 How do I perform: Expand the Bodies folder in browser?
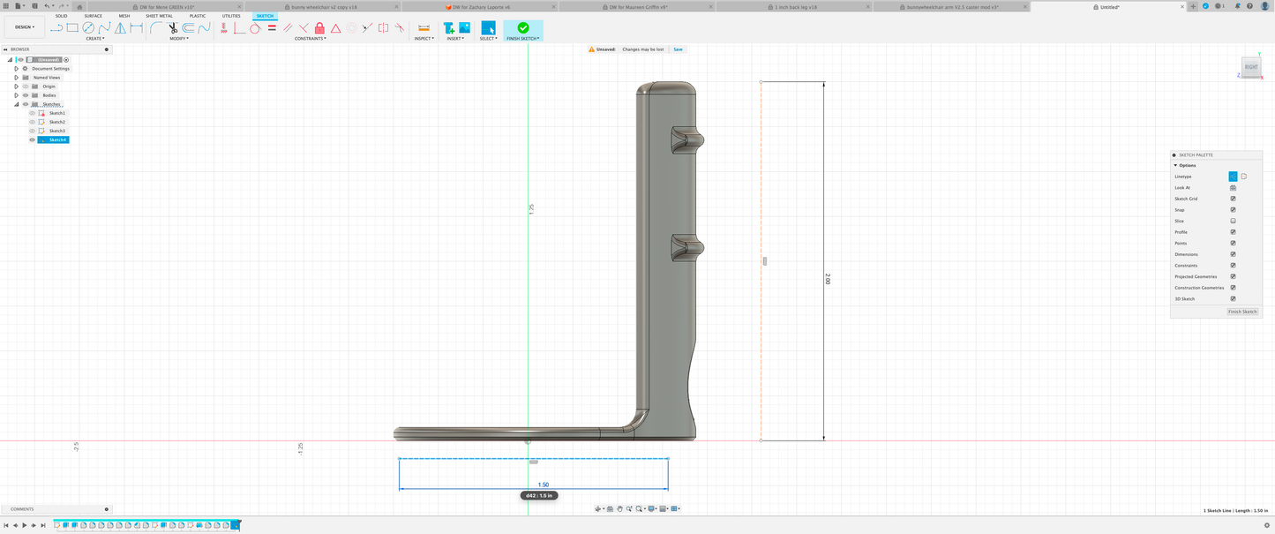(16, 95)
